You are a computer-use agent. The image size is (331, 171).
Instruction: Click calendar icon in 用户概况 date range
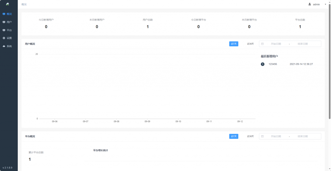(x=262, y=44)
